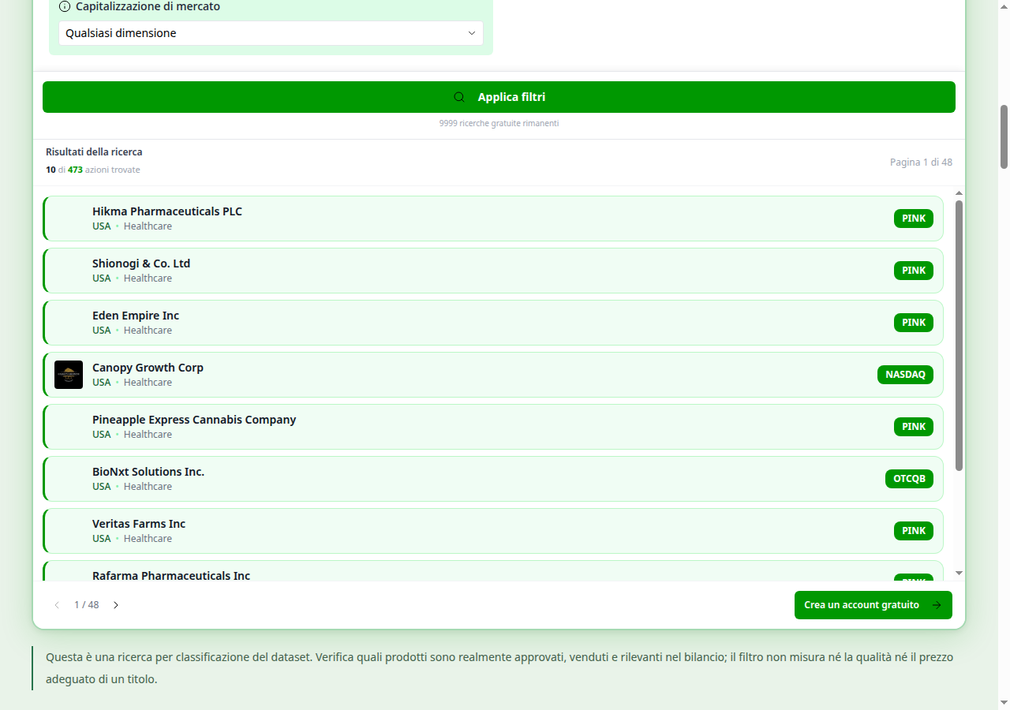Viewport: 1010px width, 710px height.
Task: Open the Rafarma Pharmaceuticals Inc result
Action: coord(493,571)
